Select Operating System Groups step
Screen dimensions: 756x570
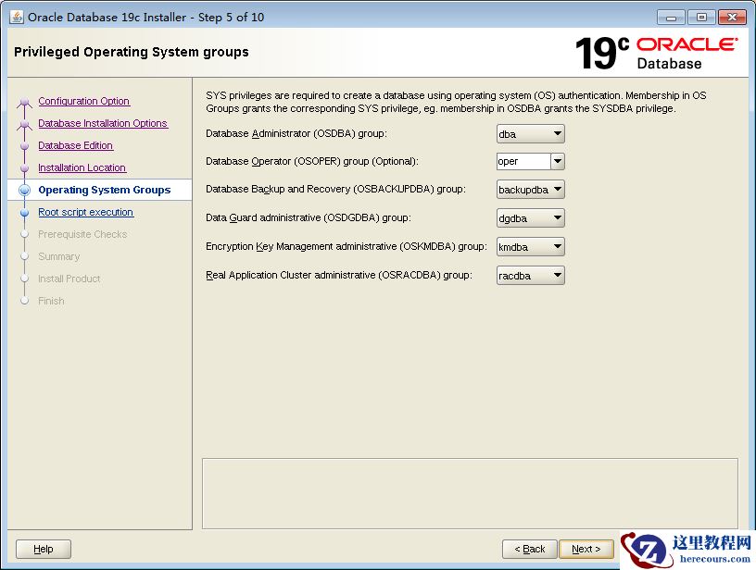105,190
